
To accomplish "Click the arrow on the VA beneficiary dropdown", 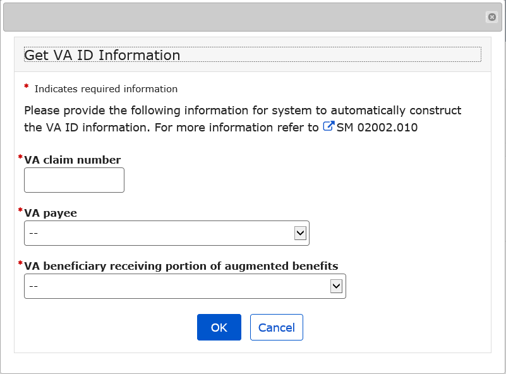I will click(x=337, y=286).
